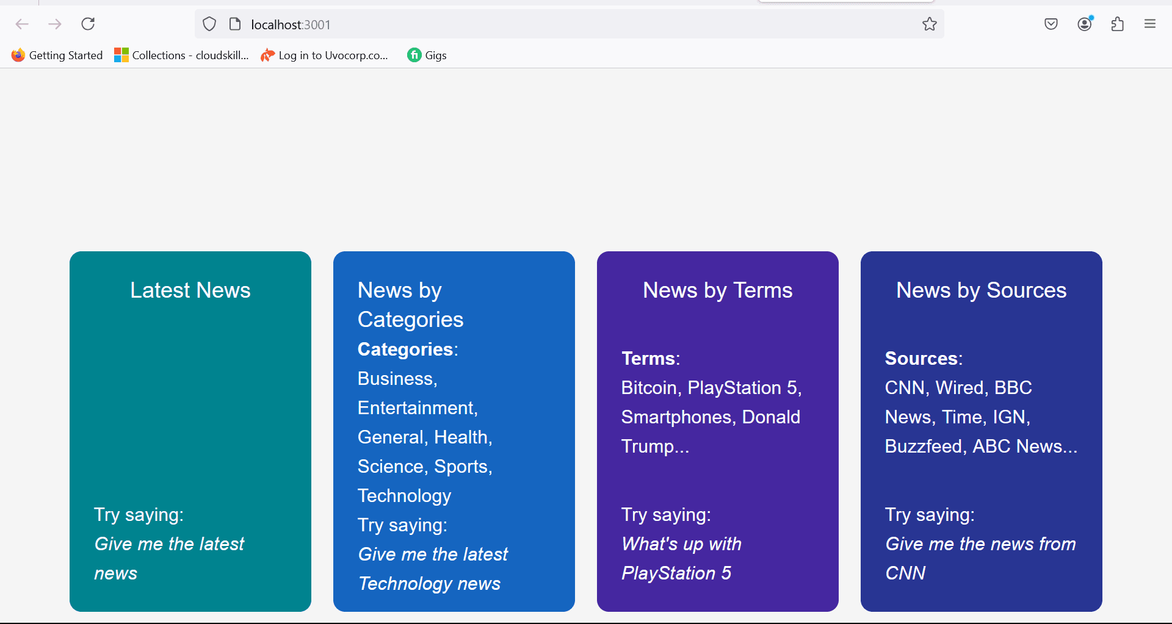Click the 'What's up with PlayStation 5' prompt
This screenshot has width=1172, height=624.
pyautogui.click(x=681, y=559)
